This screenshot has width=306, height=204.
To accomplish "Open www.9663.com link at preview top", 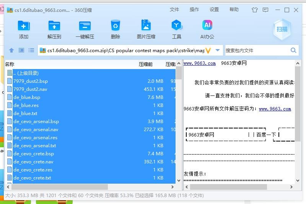I will [x=199, y=63].
